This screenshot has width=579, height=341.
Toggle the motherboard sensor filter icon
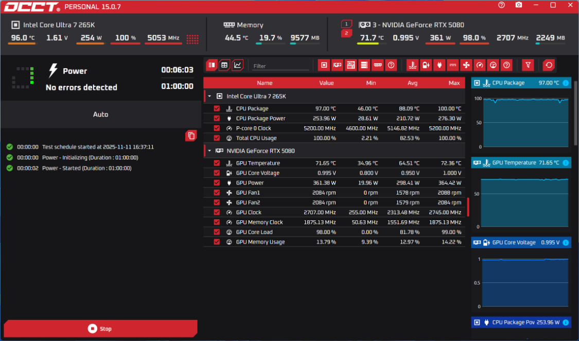(x=351, y=65)
